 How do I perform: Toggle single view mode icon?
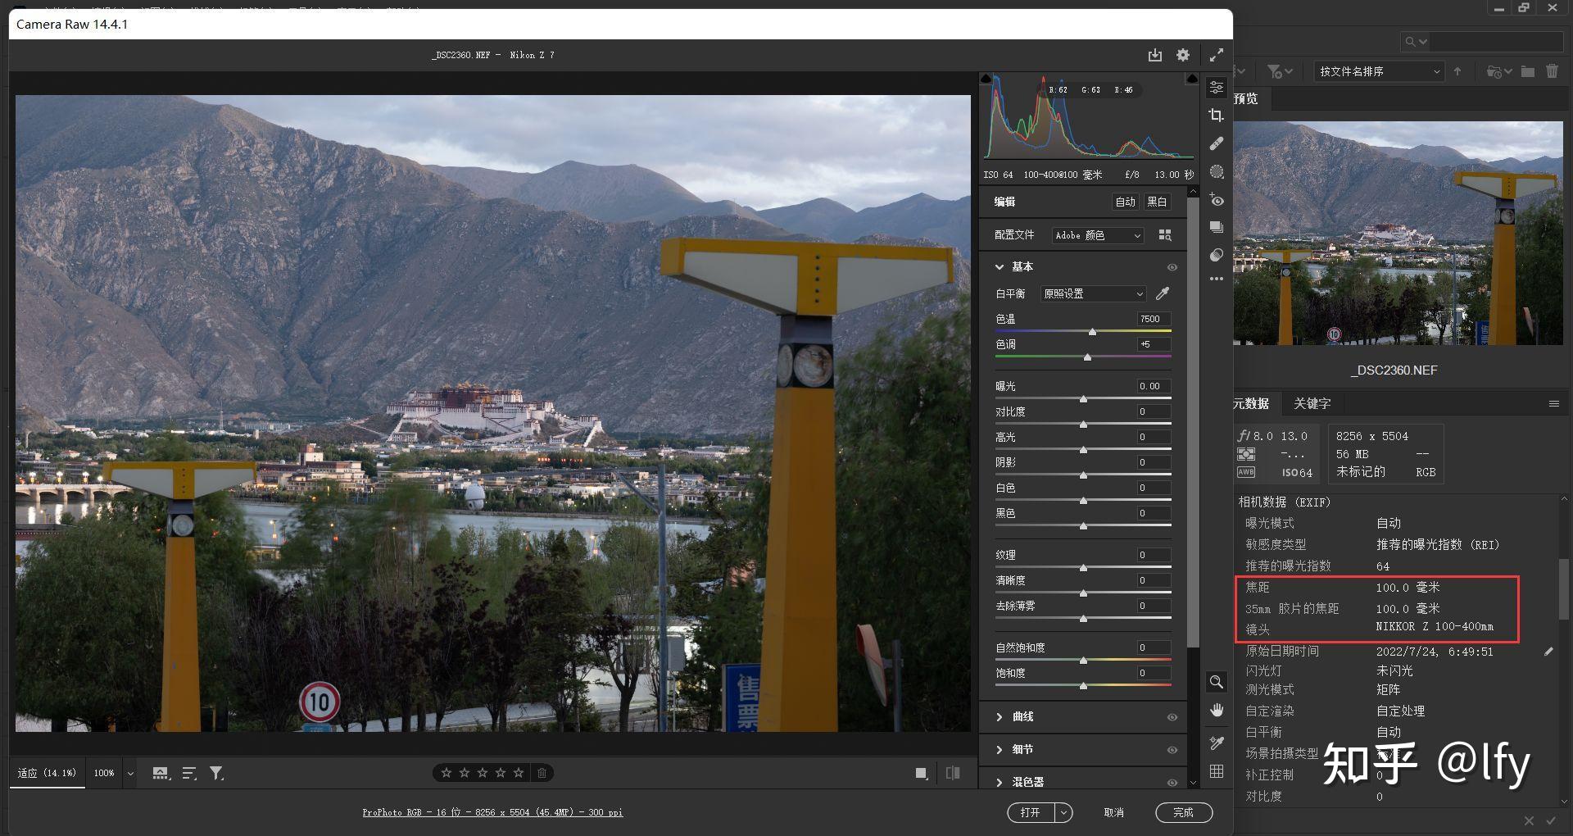coord(922,773)
